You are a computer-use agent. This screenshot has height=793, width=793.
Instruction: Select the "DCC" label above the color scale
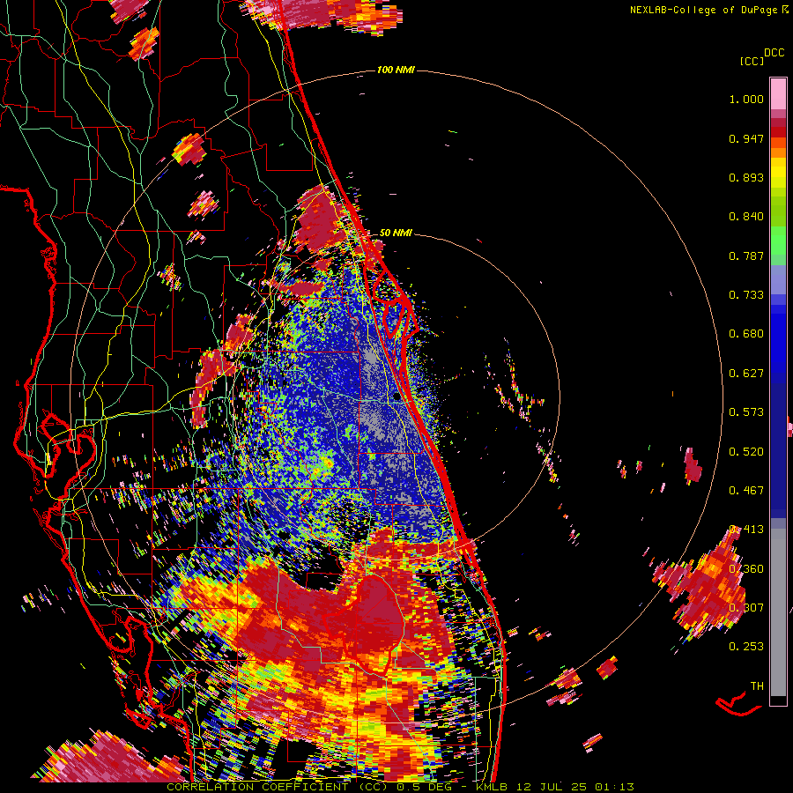774,53
